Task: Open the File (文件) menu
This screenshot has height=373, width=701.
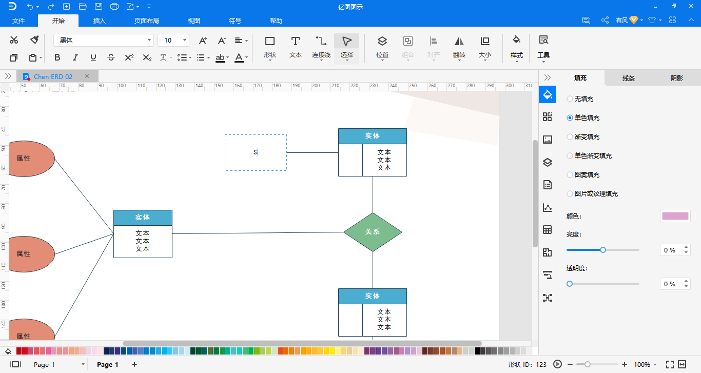Action: pyautogui.click(x=18, y=21)
